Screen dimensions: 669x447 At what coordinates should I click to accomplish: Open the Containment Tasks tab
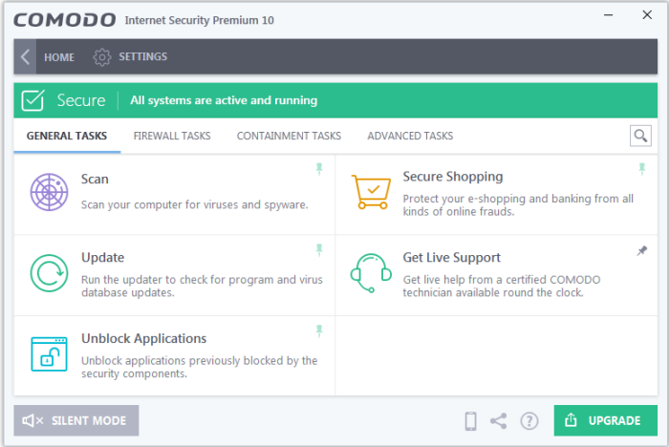point(289,137)
